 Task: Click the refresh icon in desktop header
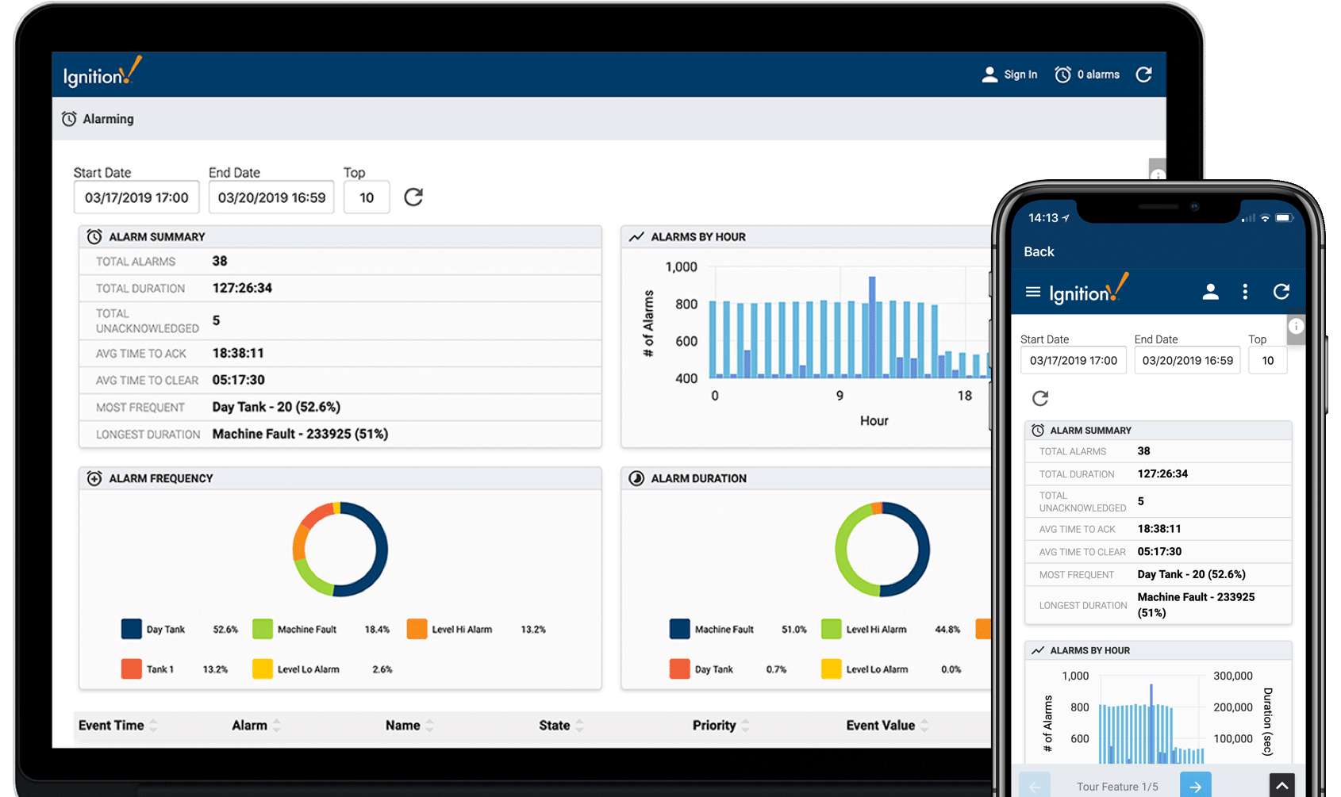click(1143, 75)
